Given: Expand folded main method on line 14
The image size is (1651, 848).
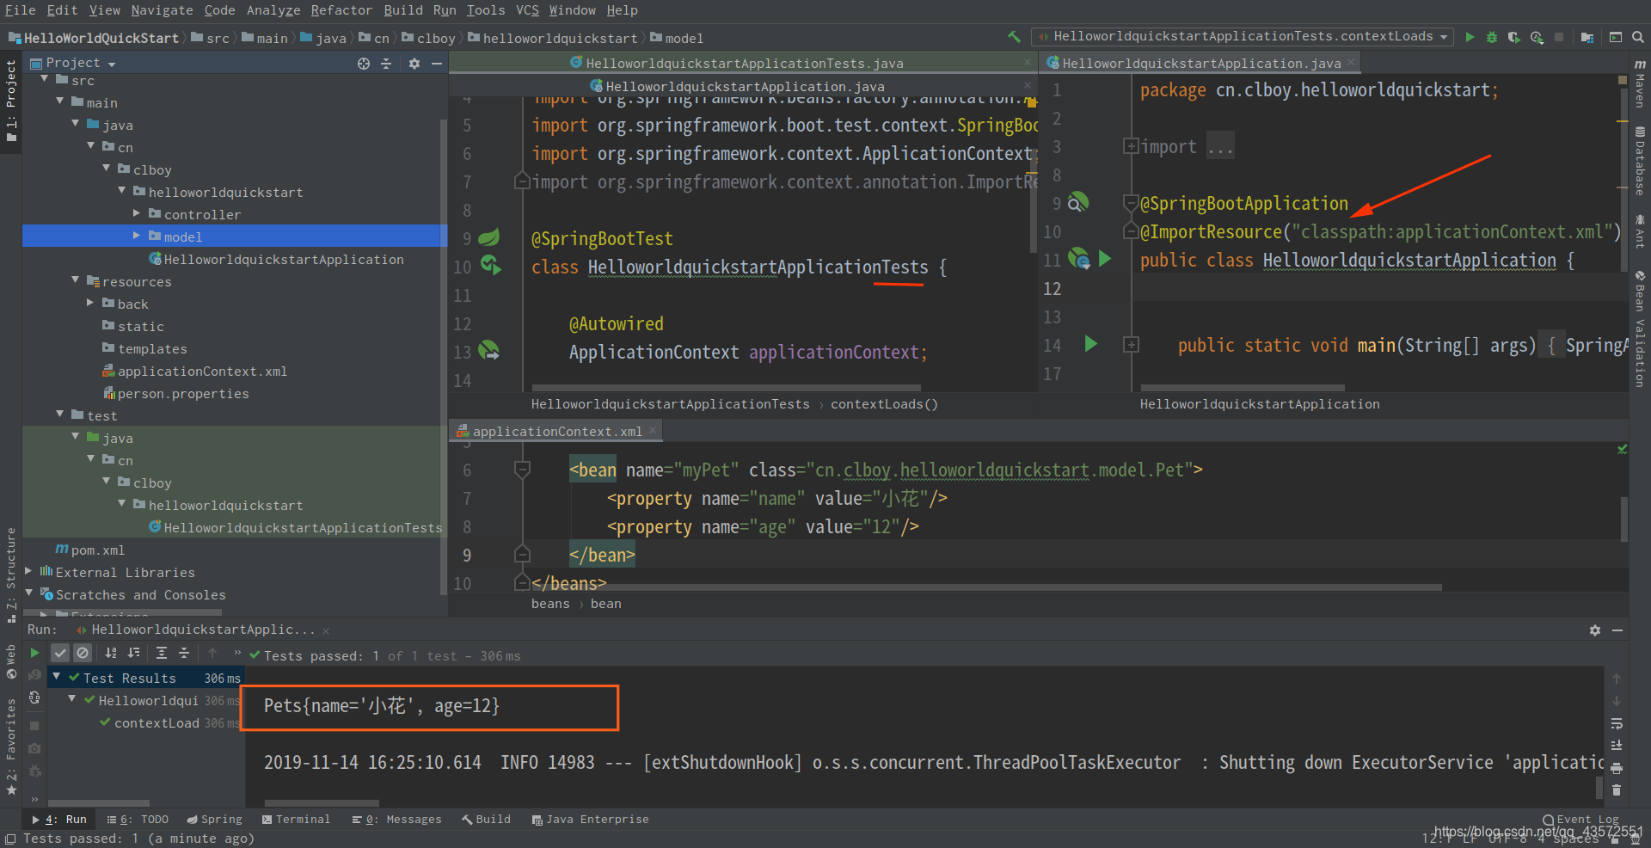Looking at the screenshot, I should pyautogui.click(x=1131, y=345).
